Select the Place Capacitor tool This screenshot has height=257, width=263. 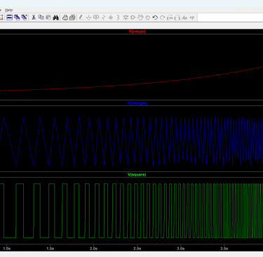coord(111,18)
